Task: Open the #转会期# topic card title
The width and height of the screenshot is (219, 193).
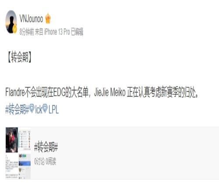Action: [x=46, y=147]
